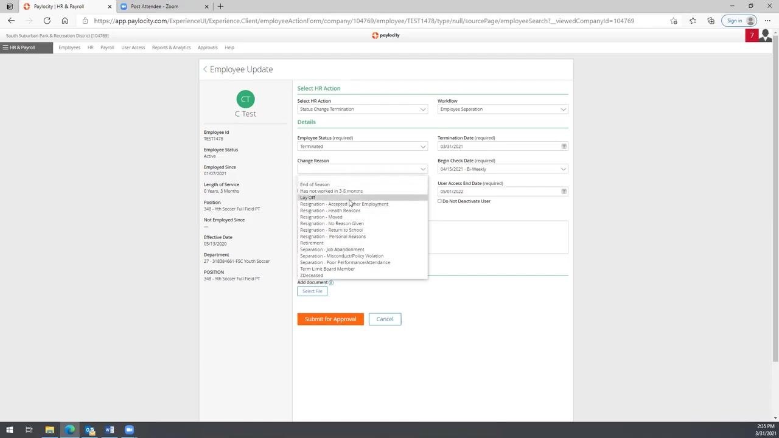The width and height of the screenshot is (779, 438).
Task: Collapse the Change Reason dropdown
Action: click(363, 169)
